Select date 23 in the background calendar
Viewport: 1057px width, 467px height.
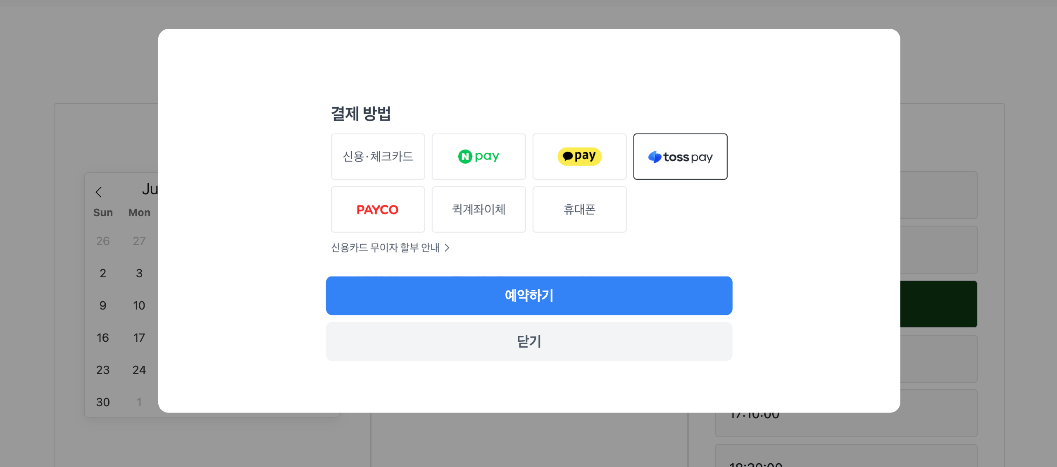click(x=103, y=370)
